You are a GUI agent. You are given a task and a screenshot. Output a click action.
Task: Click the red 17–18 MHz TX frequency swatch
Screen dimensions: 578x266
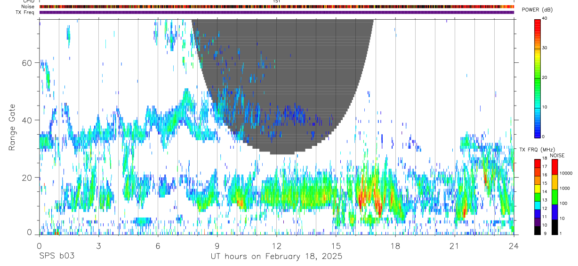coord(537,163)
